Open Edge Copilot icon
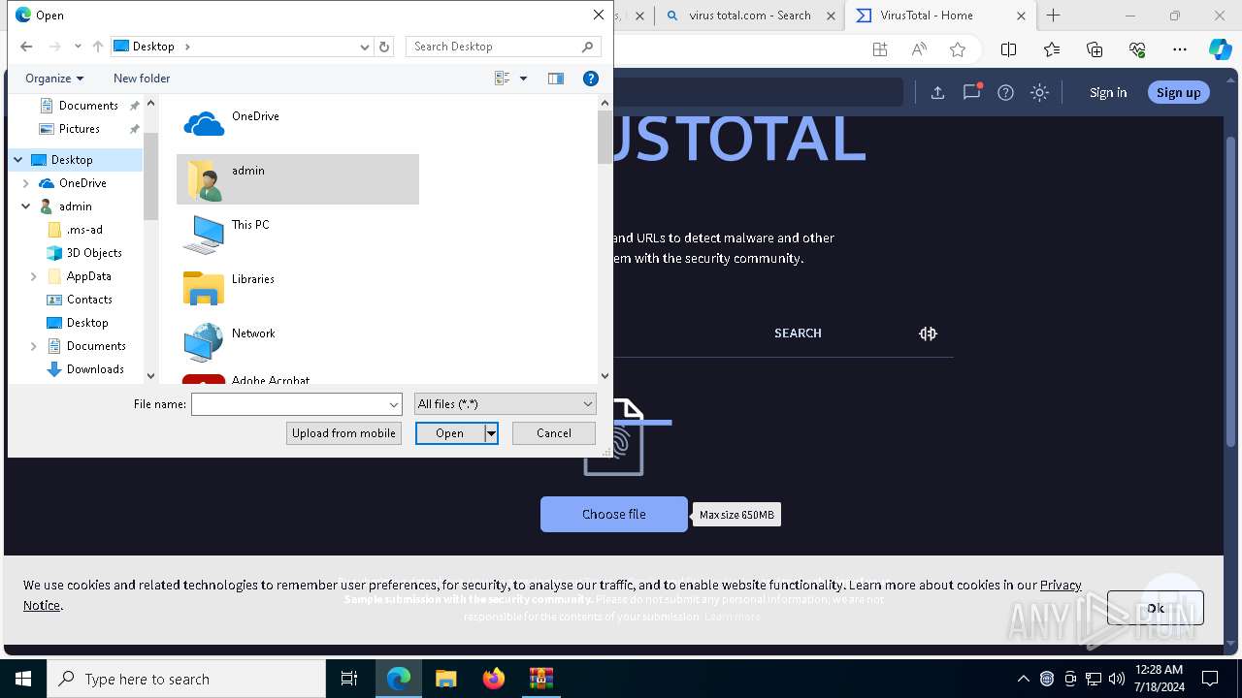Screen dimensions: 1242x698 pyautogui.click(x=1220, y=49)
